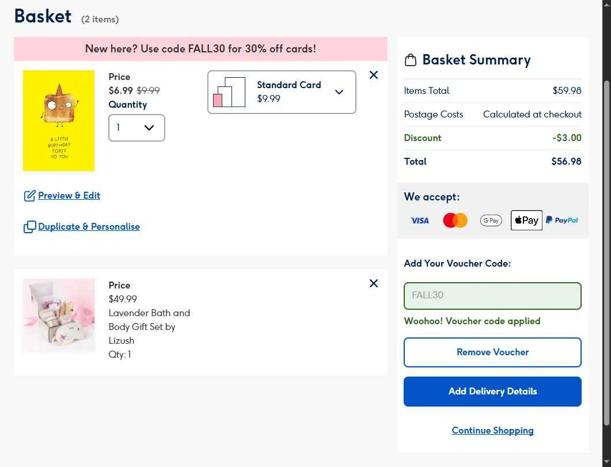Follow the Continue Shopping link

(x=492, y=431)
